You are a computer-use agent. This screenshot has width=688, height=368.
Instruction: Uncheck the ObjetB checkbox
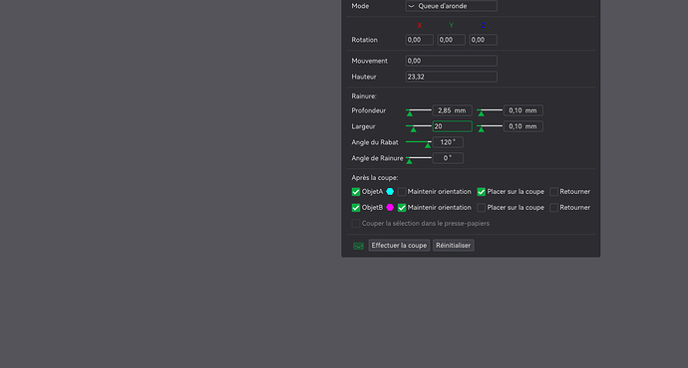356,208
